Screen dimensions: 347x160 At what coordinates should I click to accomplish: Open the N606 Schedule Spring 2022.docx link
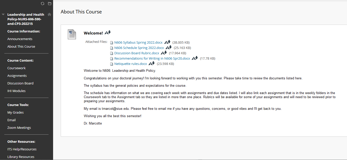click(x=139, y=48)
